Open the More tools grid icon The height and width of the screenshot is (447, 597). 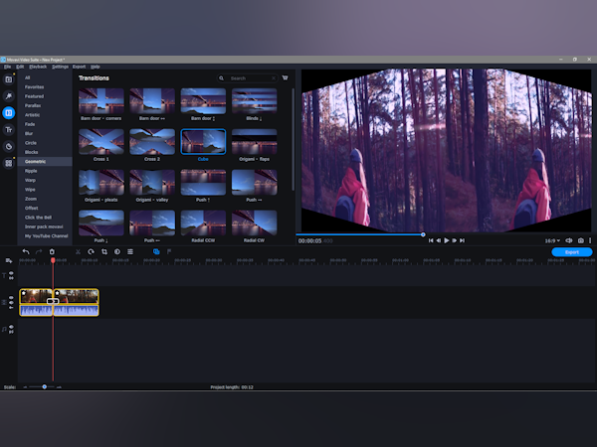click(8, 163)
